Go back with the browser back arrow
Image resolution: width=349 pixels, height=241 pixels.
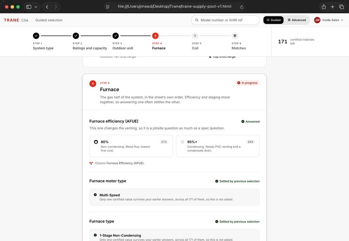coord(47,7)
